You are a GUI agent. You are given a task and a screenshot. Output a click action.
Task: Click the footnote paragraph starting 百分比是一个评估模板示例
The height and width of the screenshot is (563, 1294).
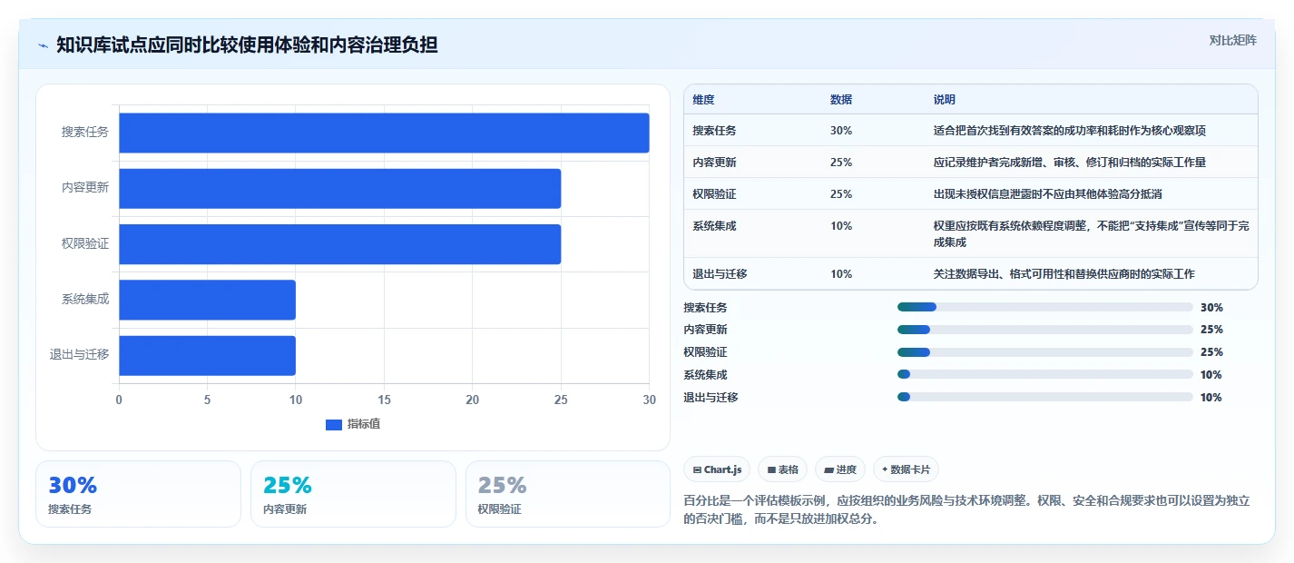(966, 510)
